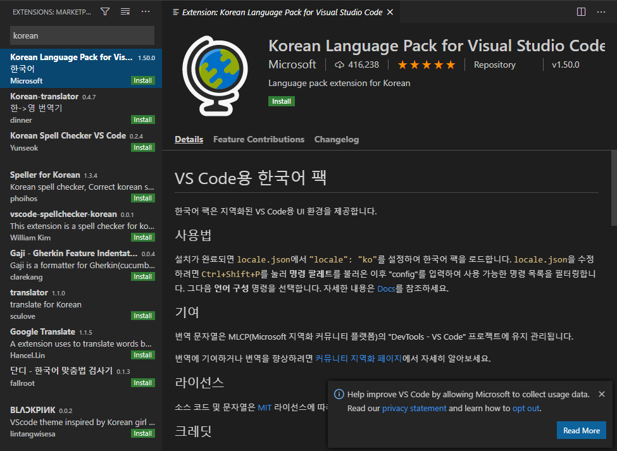Image resolution: width=617 pixels, height=451 pixels.
Task: Open editor more actions ellipsis
Action: coord(601,12)
